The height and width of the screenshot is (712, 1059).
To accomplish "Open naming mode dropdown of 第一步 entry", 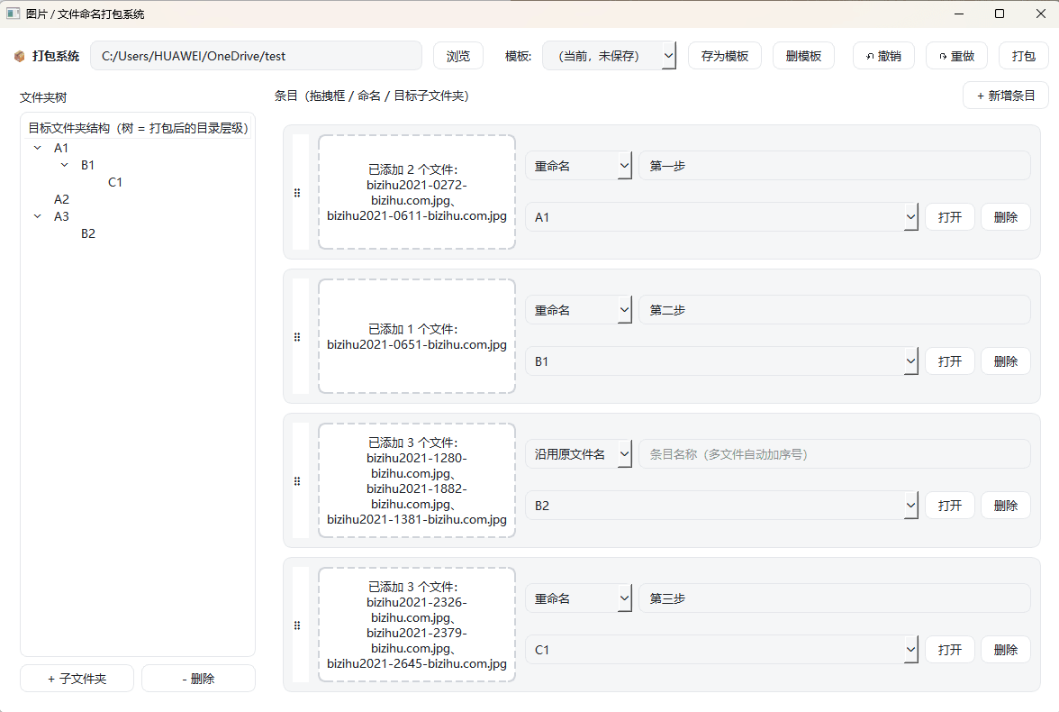I will [578, 166].
